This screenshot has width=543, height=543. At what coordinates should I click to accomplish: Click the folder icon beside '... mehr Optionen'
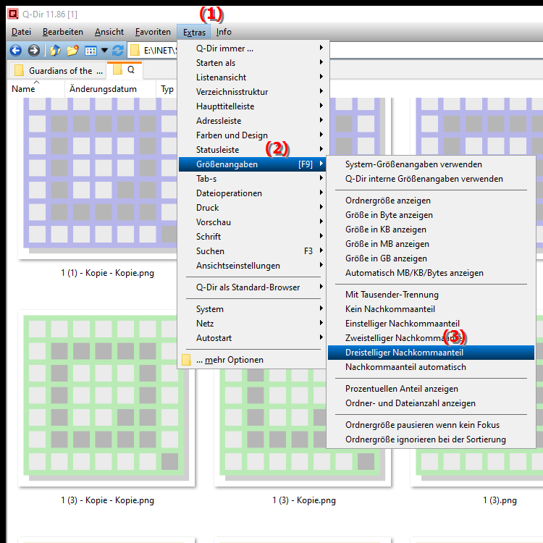[x=186, y=360]
